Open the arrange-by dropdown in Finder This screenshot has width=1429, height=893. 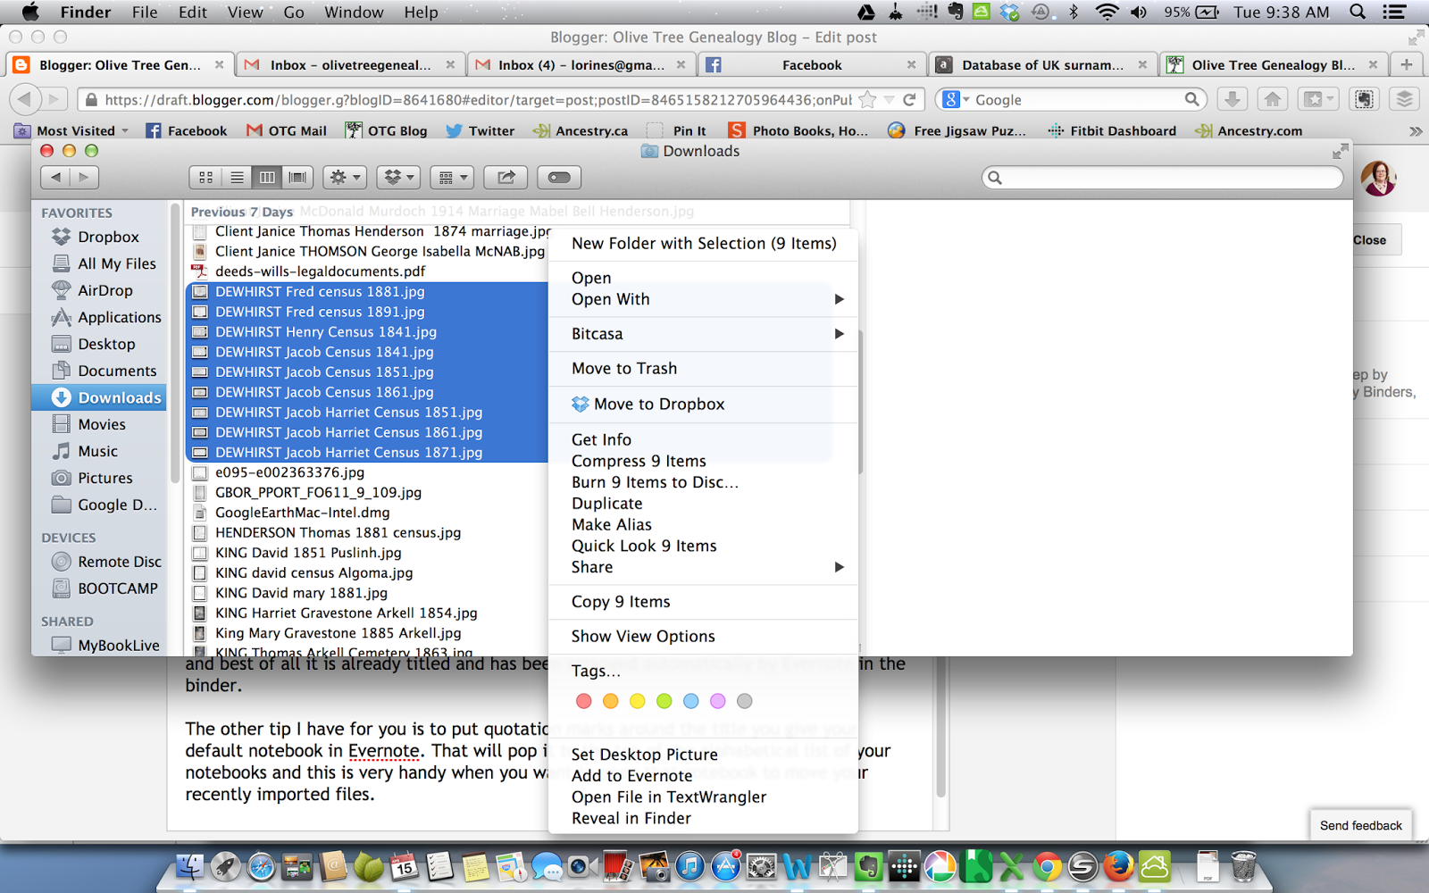tap(452, 178)
